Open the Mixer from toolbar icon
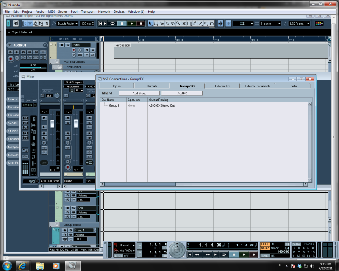Viewport: 339px width, 271px height. tap(47, 23)
